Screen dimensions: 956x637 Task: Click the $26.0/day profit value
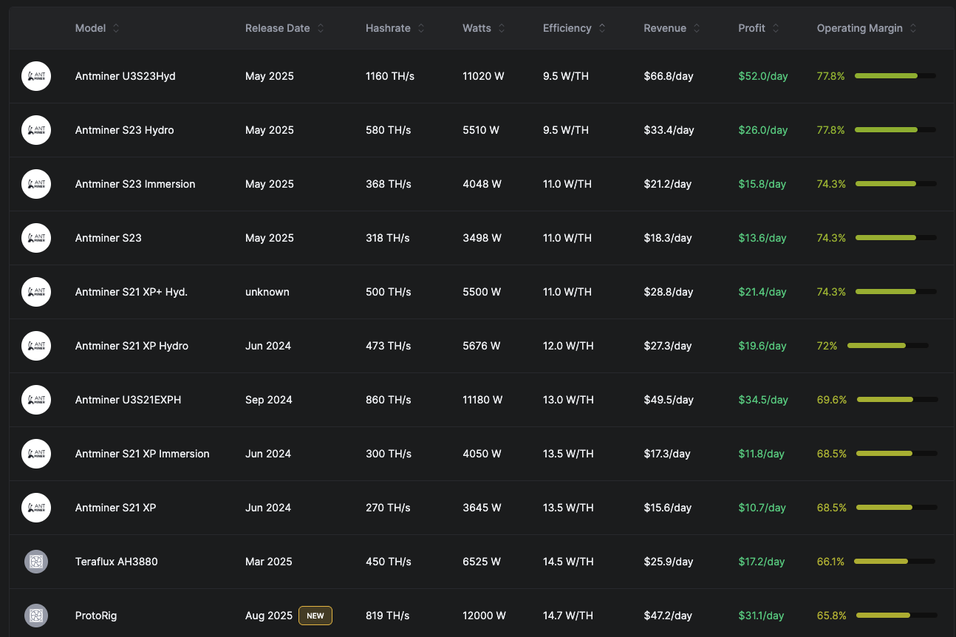pyautogui.click(x=763, y=130)
